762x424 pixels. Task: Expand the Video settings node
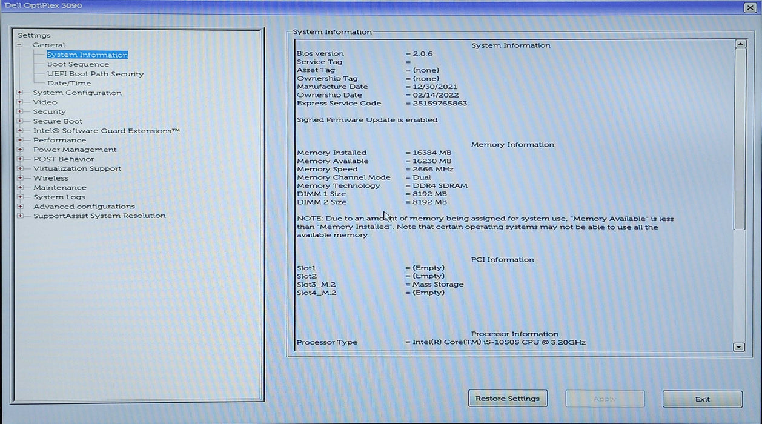pos(20,102)
